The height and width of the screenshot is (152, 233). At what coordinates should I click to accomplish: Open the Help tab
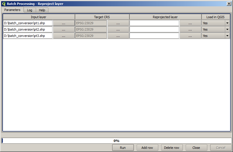click(42, 10)
